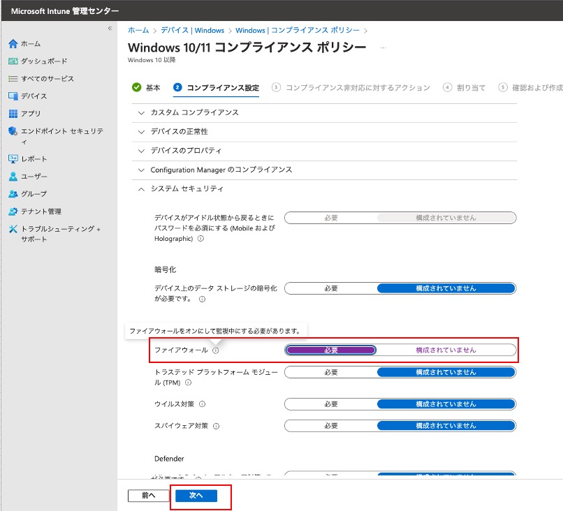Open トラブルシューティング + サポート wrench icon
Image resolution: width=563 pixels, height=511 pixels.
[x=13, y=229]
